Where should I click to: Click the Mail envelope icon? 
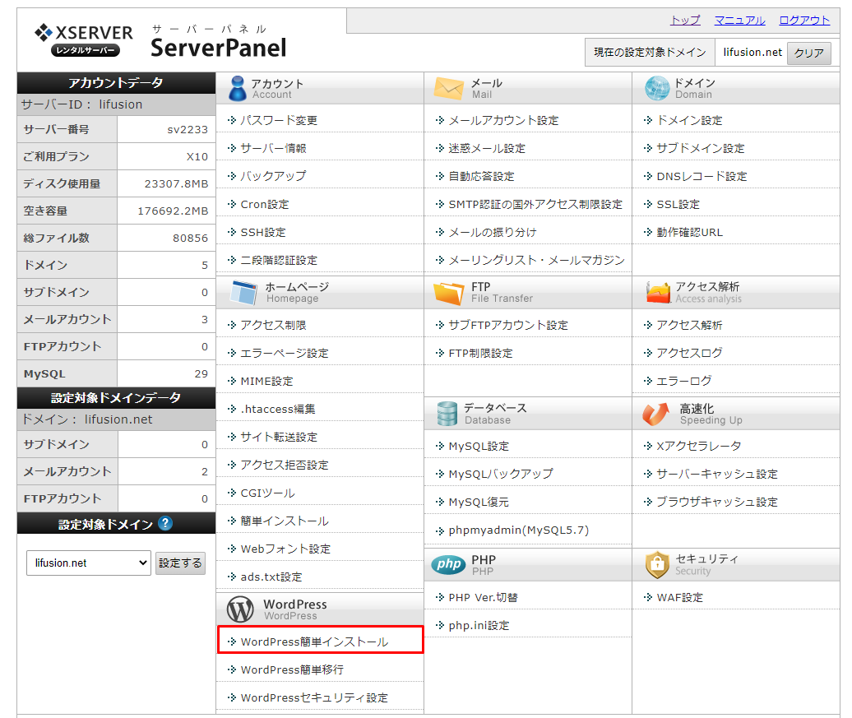449,89
